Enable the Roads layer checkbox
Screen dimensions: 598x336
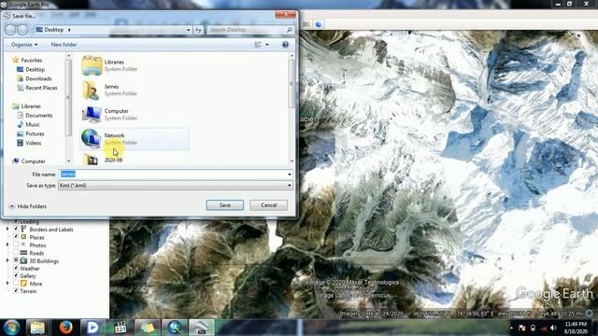tap(16, 253)
